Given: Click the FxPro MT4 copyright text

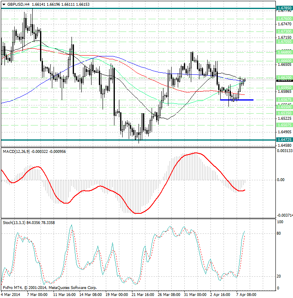Looking at the screenshot, I should tap(50, 287).
